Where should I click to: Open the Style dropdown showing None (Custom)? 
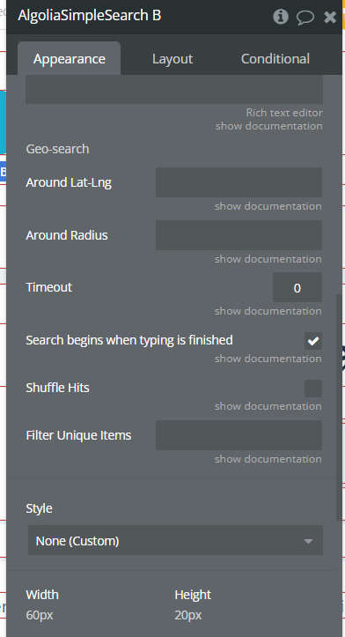[x=175, y=540]
